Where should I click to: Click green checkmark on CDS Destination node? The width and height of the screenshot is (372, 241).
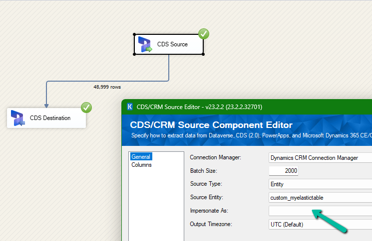pyautogui.click(x=86, y=107)
